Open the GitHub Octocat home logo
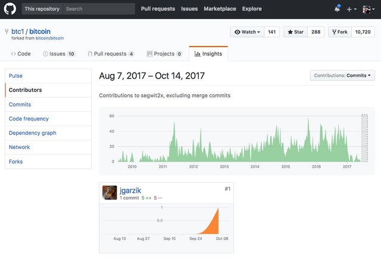The width and height of the screenshot is (381, 259). [10, 9]
